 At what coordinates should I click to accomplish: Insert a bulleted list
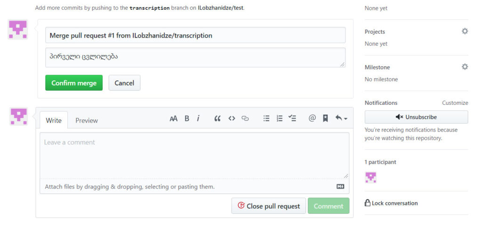pos(266,118)
